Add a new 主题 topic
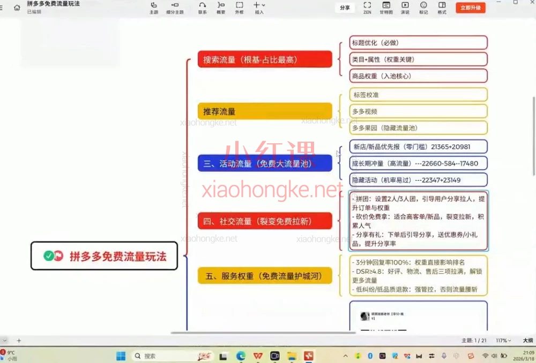This screenshot has width=536, height=363. pyautogui.click(x=154, y=8)
